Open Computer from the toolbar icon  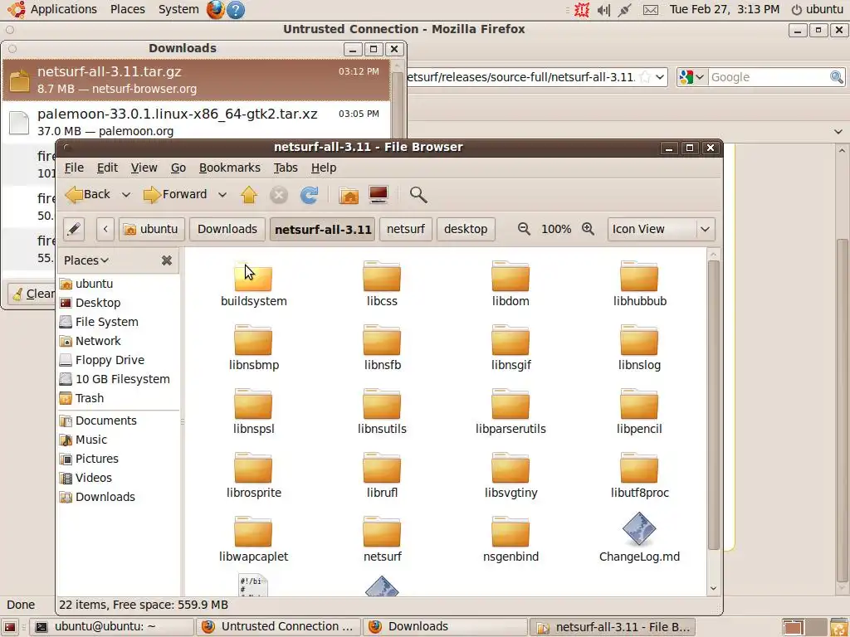(379, 194)
